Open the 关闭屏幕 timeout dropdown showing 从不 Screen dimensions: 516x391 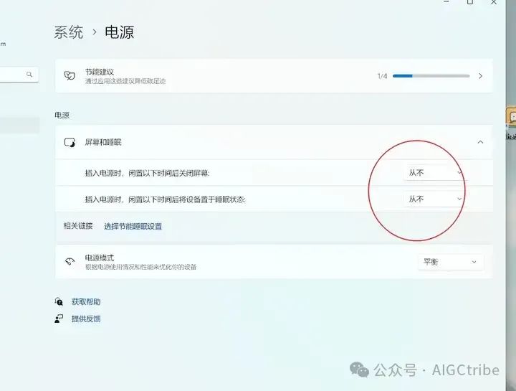[x=435, y=173]
